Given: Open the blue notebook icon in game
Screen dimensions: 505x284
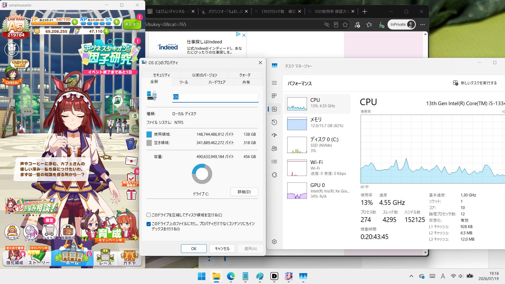Looking at the screenshot, I should point(131,144).
